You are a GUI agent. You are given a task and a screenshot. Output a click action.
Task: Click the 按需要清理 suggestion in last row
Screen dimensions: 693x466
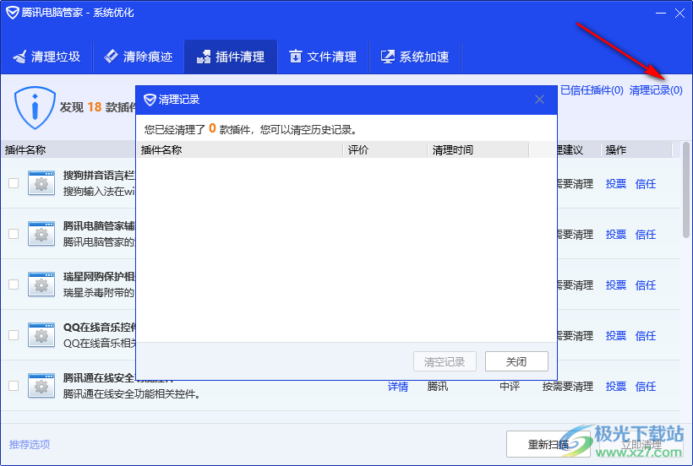click(x=568, y=387)
